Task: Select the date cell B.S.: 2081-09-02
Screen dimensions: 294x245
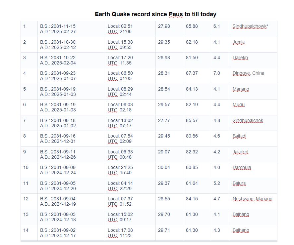Action: pyautogui.click(x=58, y=230)
